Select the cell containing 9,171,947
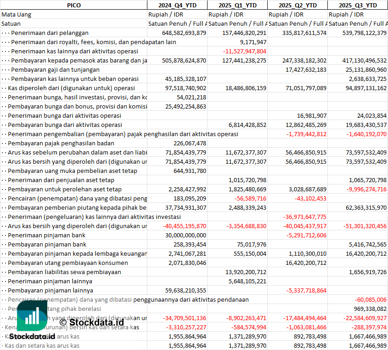Image resolution: width=388 pixels, height=350 pixels. tap(253, 42)
